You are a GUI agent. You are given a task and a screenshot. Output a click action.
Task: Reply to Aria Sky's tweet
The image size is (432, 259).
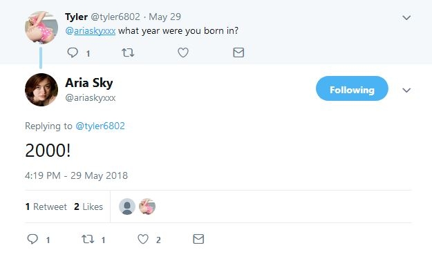pyautogui.click(x=32, y=239)
